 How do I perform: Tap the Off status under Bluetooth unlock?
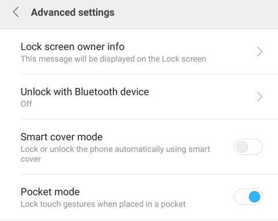pyautogui.click(x=26, y=104)
